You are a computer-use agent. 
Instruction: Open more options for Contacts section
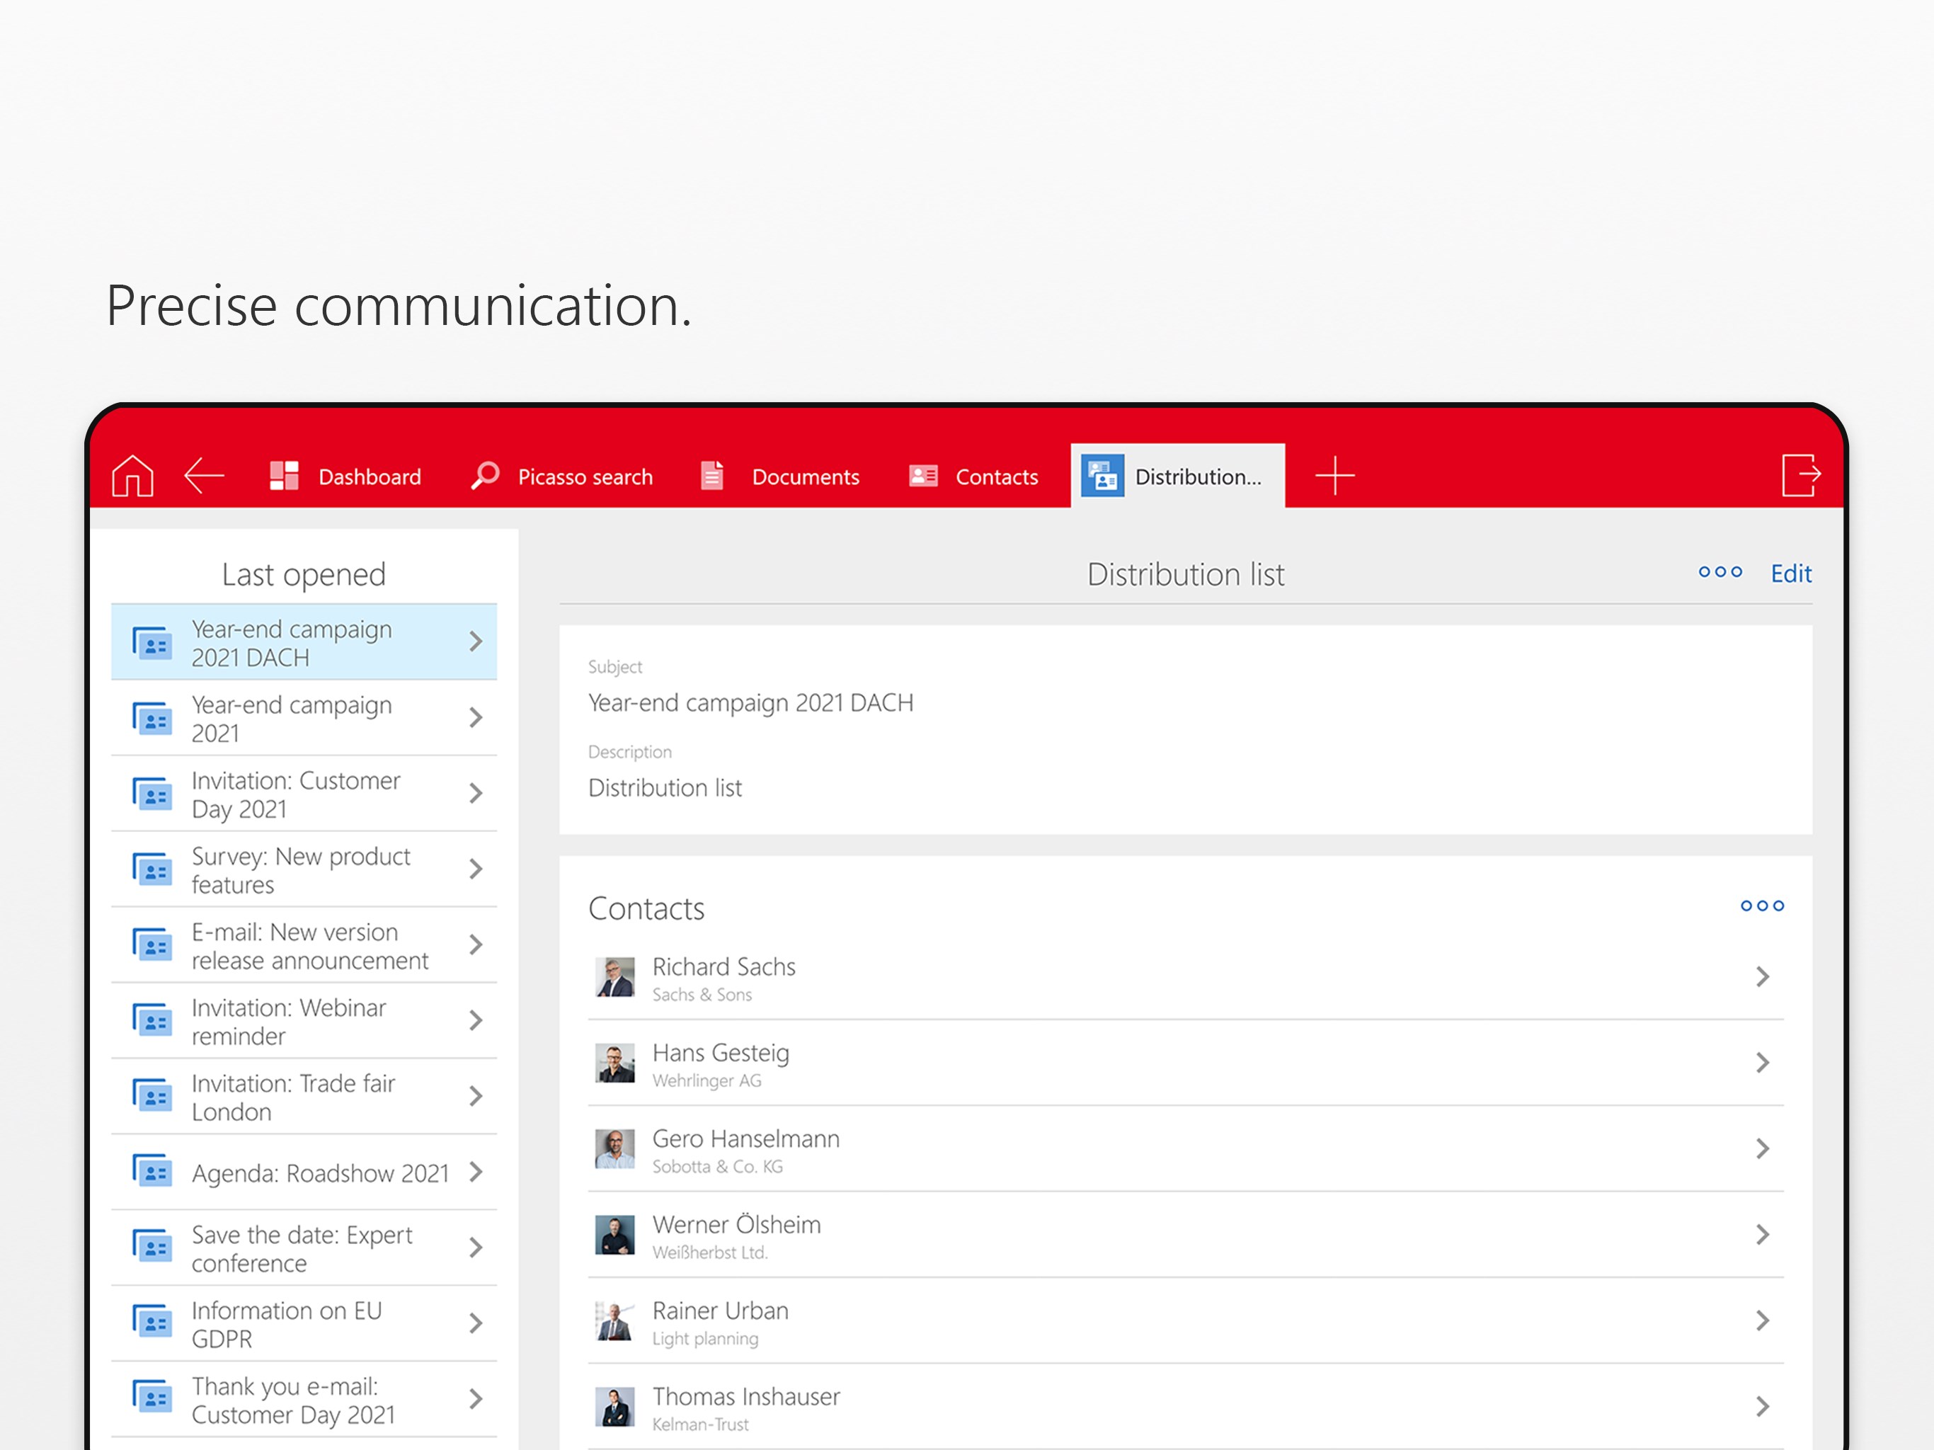click(x=1762, y=906)
